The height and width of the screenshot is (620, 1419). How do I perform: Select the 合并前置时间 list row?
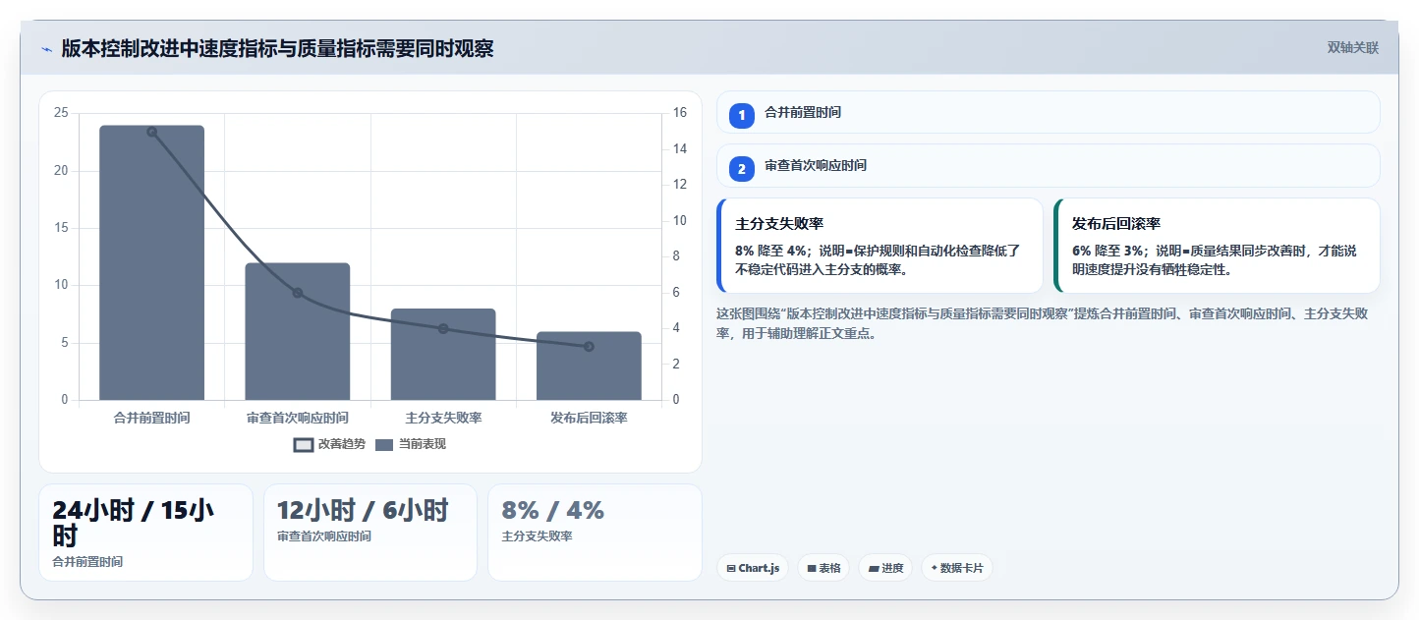pyautogui.click(x=1049, y=112)
